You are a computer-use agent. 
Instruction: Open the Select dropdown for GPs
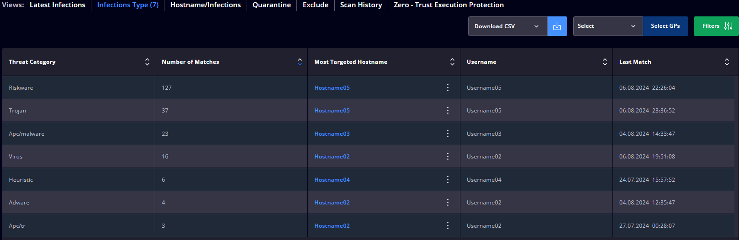607,26
